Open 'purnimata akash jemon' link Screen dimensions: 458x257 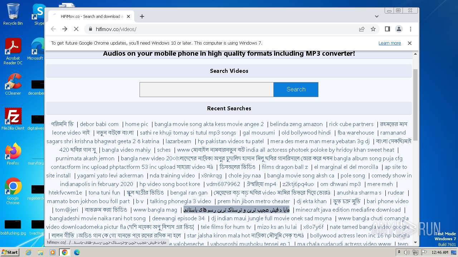(85, 158)
